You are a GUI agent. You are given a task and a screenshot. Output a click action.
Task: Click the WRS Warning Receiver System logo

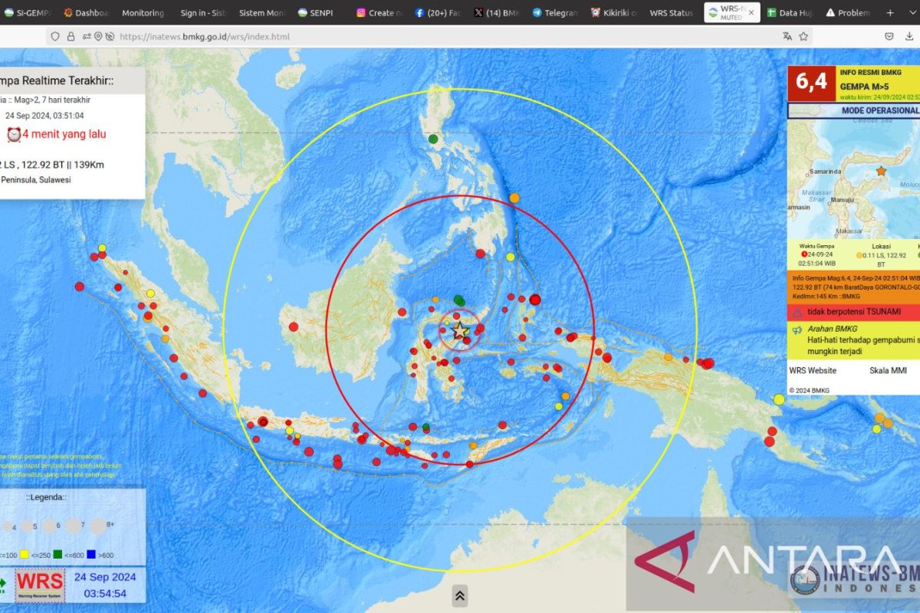click(x=41, y=585)
